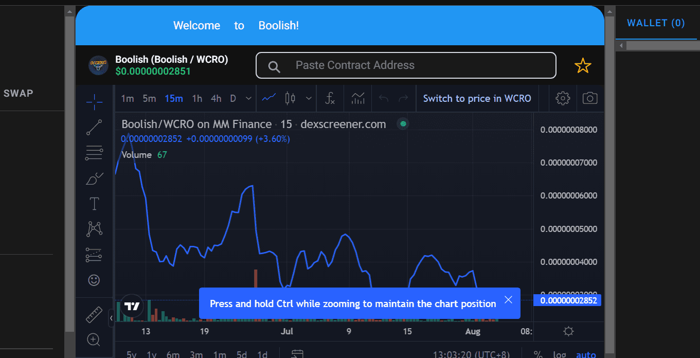This screenshot has width=700, height=358.
Task: Switch to the WALLET (0) tab
Action: pos(656,23)
